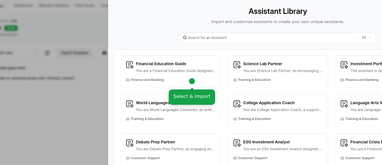
Task: Select the Debate Prep Partner title
Action: [x=155, y=142]
